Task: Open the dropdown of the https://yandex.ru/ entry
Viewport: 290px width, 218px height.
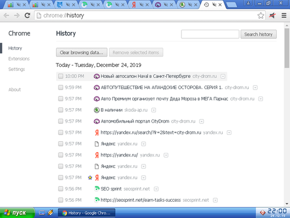Action: point(166,155)
